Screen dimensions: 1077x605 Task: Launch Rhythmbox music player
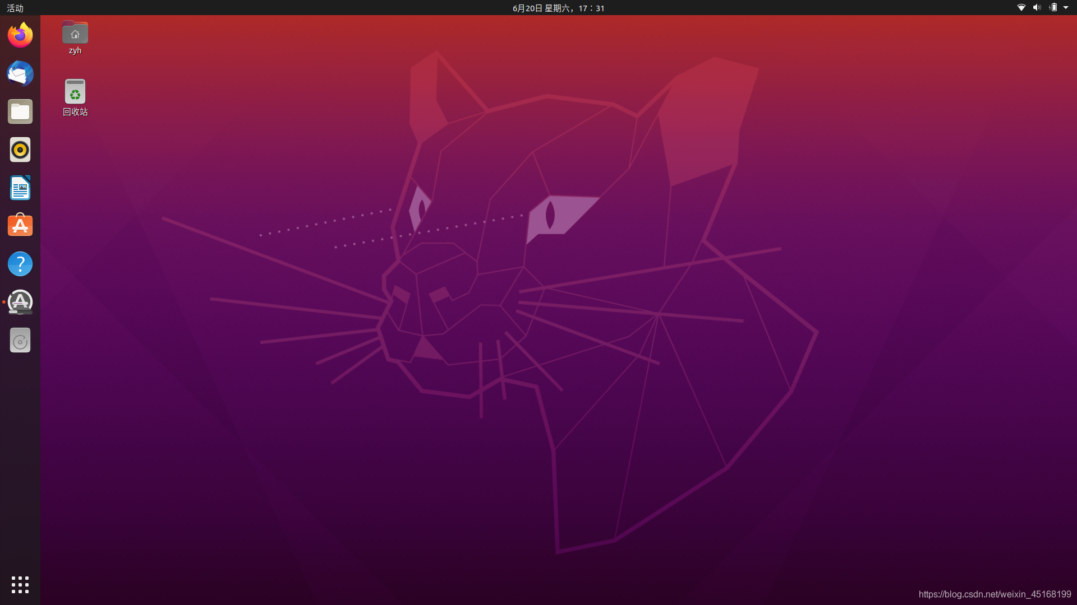(20, 150)
